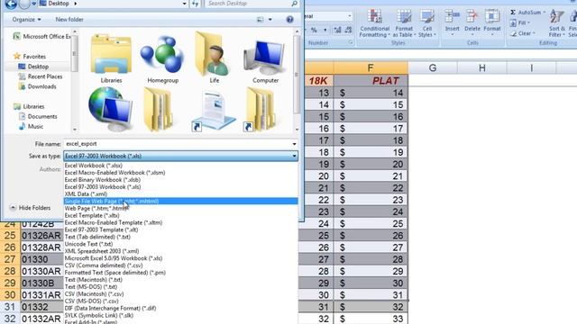This screenshot has width=577, height=324.
Task: Open the Organize dropdown menu
Action: tap(26, 20)
